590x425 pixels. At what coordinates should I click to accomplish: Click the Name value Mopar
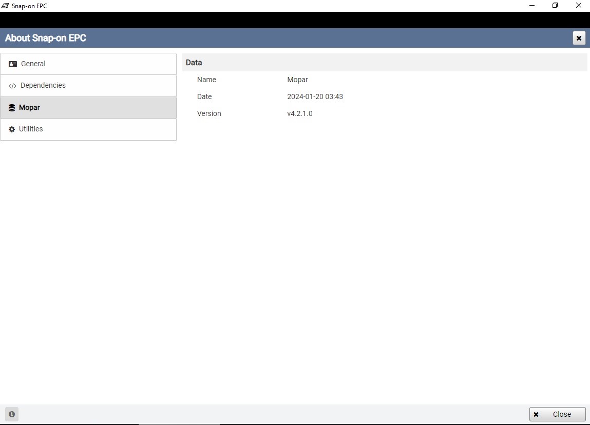297,80
